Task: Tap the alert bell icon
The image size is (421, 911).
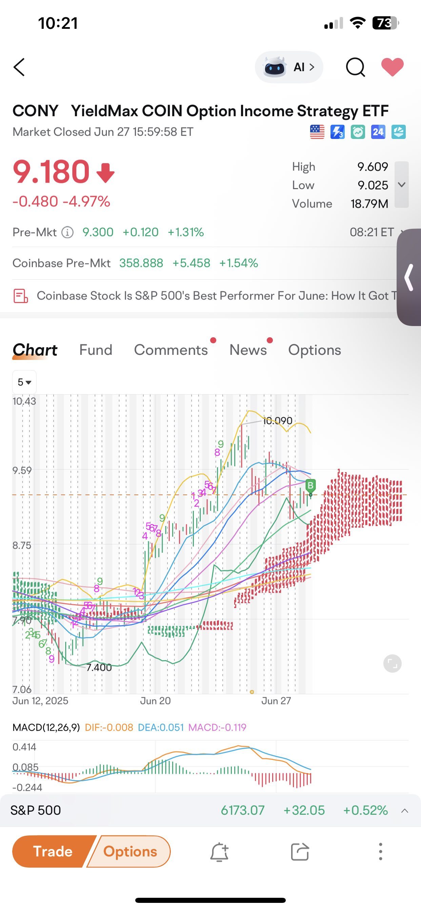Action: pos(219,852)
